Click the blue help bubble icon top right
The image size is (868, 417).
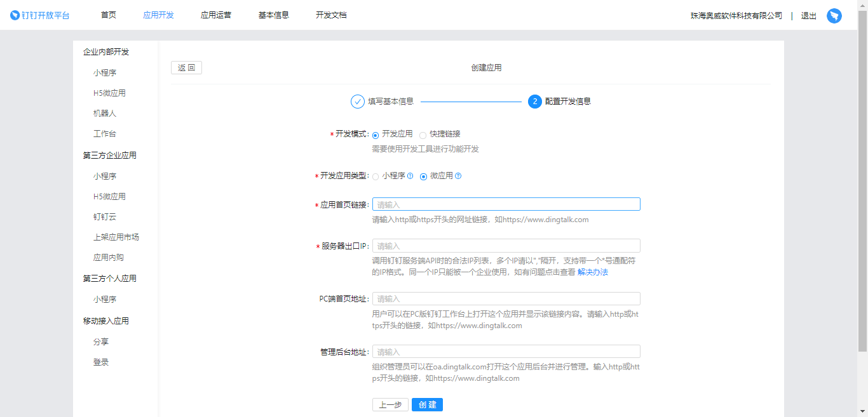click(834, 16)
